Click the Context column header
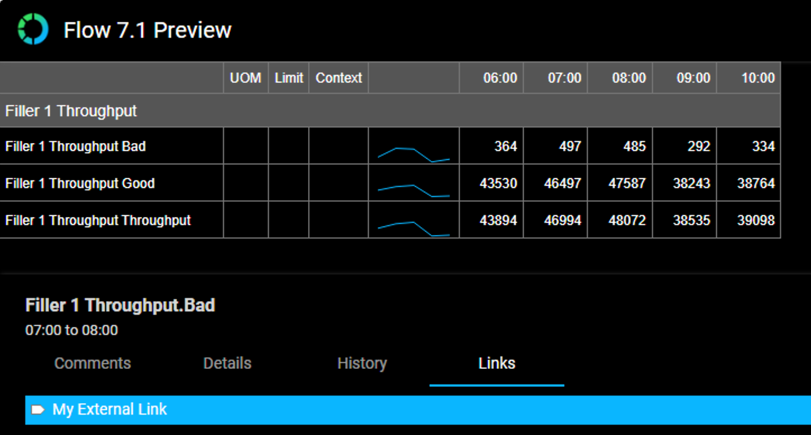Image resolution: width=811 pixels, height=435 pixels. pyautogui.click(x=339, y=78)
